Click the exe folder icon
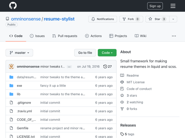The width and height of the screenshot is (185, 138). [11, 86]
